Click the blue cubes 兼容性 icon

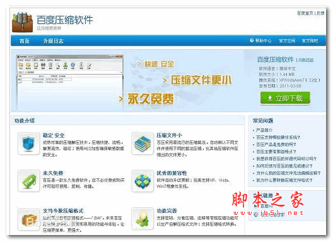pyautogui.click(x=143, y=181)
